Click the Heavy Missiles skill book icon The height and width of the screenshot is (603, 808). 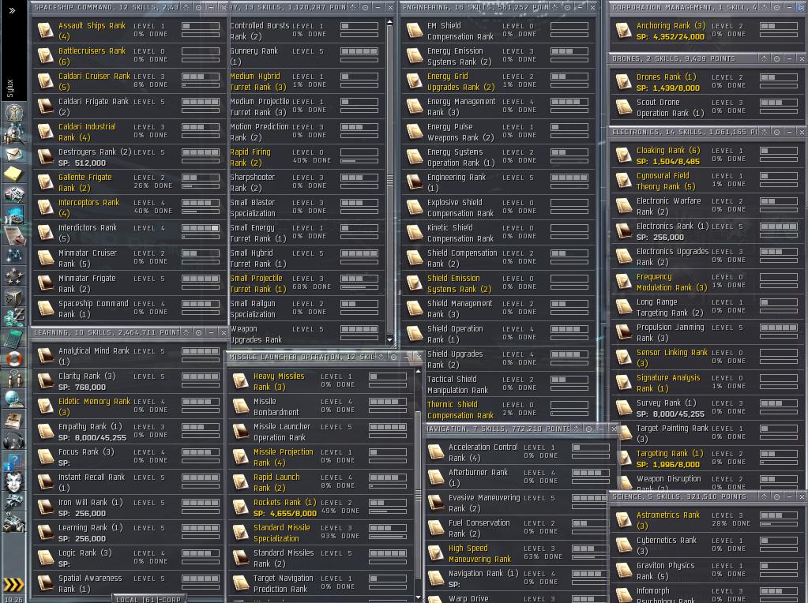241,381
